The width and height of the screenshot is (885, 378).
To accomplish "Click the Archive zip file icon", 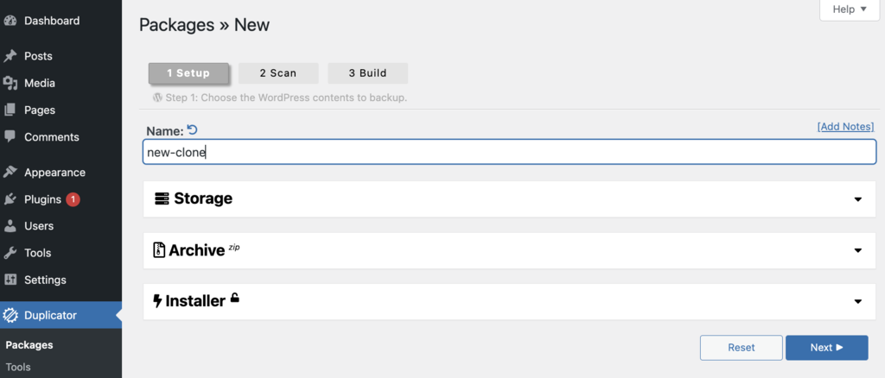I will 159,250.
